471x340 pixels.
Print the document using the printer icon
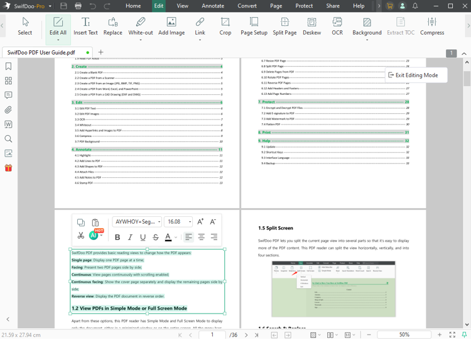[78, 6]
